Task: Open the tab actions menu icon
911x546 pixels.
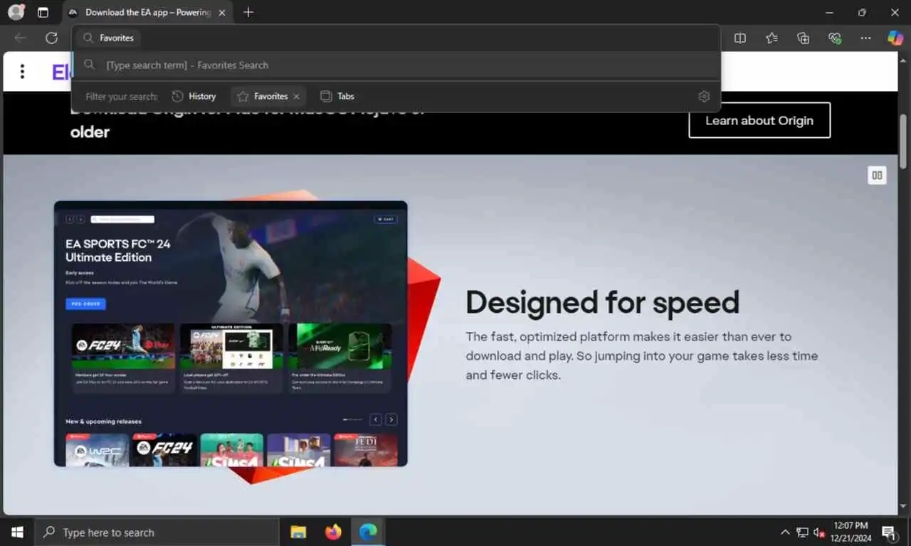Action: [x=43, y=12]
